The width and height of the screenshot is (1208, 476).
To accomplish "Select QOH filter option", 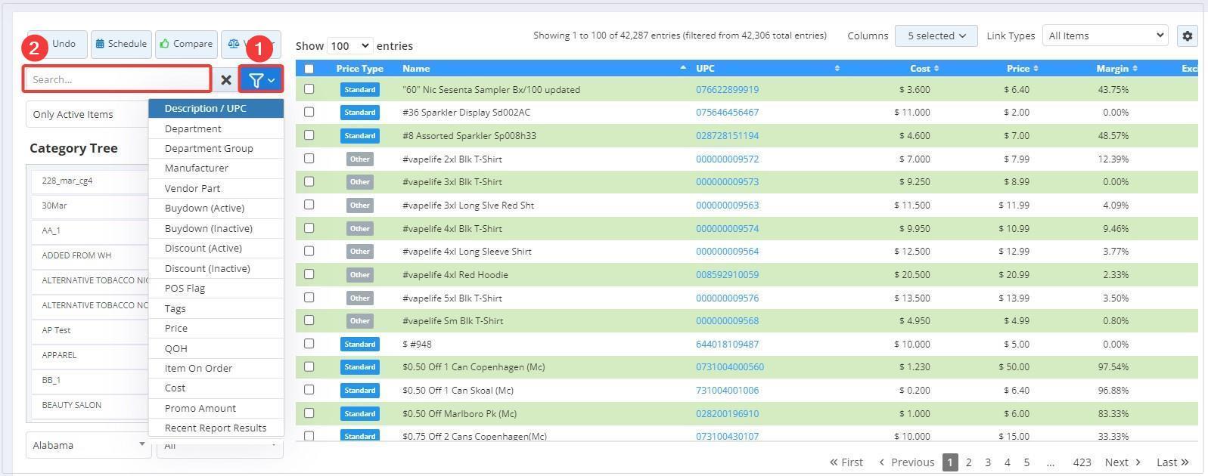I will pos(216,348).
